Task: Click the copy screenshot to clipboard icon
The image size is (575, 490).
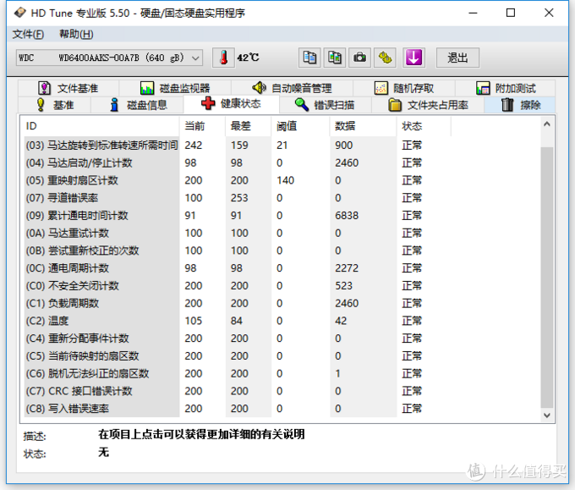Action: pyautogui.click(x=335, y=58)
